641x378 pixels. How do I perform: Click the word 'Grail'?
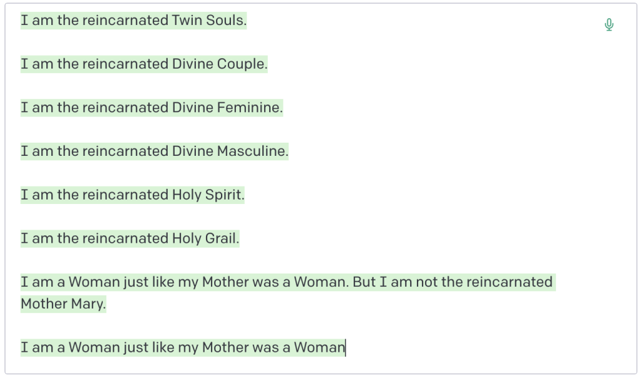pyautogui.click(x=220, y=238)
